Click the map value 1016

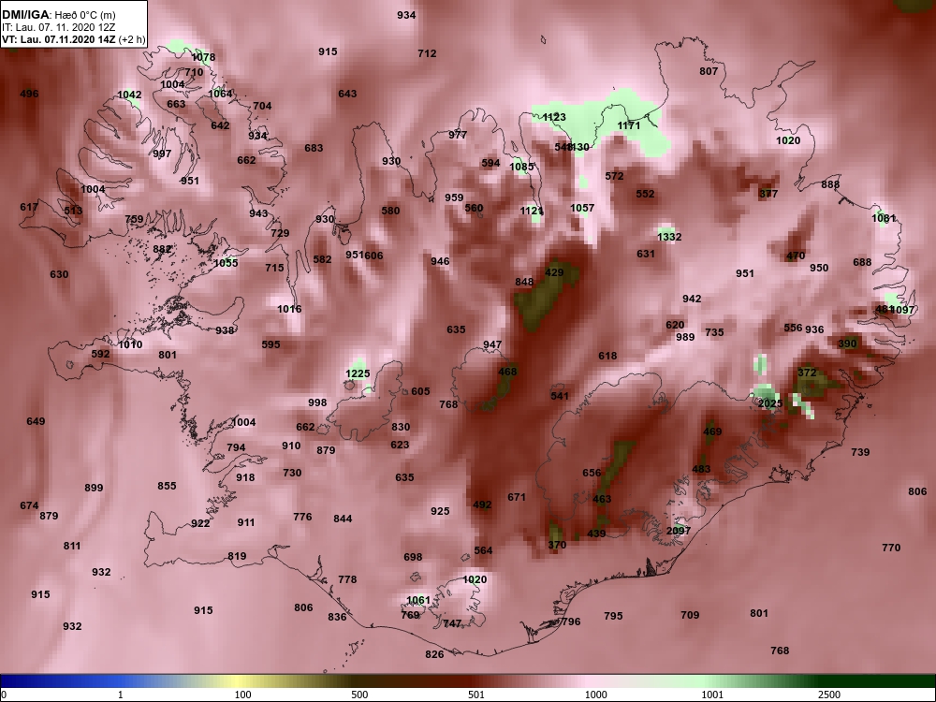pyautogui.click(x=289, y=309)
